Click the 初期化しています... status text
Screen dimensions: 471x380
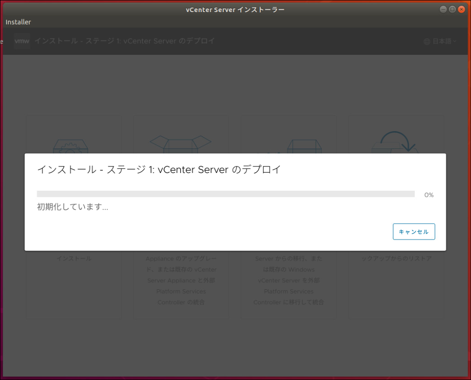[73, 207]
